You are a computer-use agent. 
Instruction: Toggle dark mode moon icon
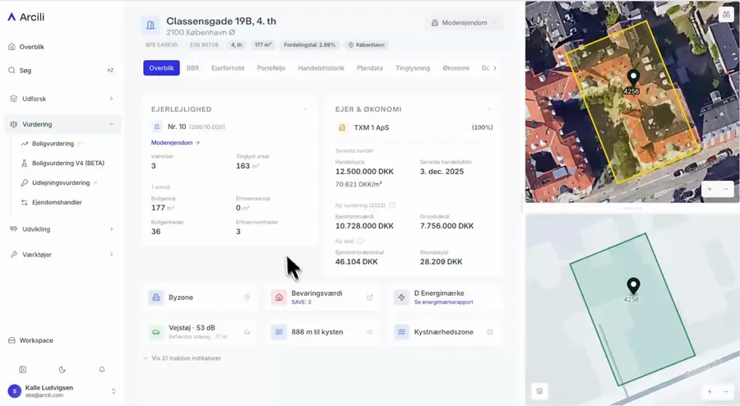[62, 370]
